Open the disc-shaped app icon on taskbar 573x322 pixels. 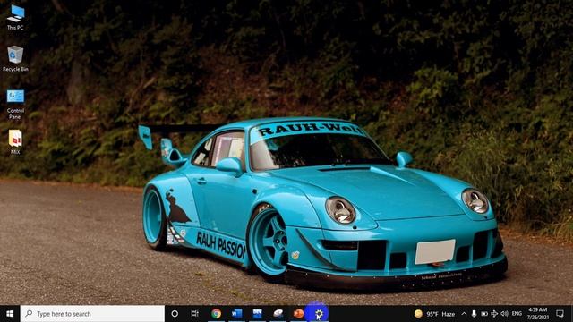[278, 314]
